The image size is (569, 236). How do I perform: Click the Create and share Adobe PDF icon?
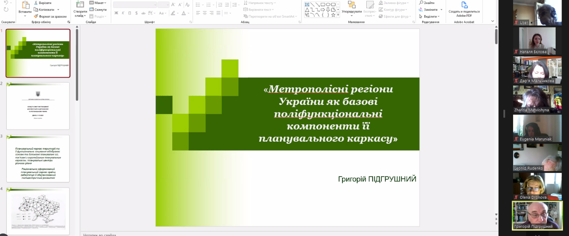464,5
